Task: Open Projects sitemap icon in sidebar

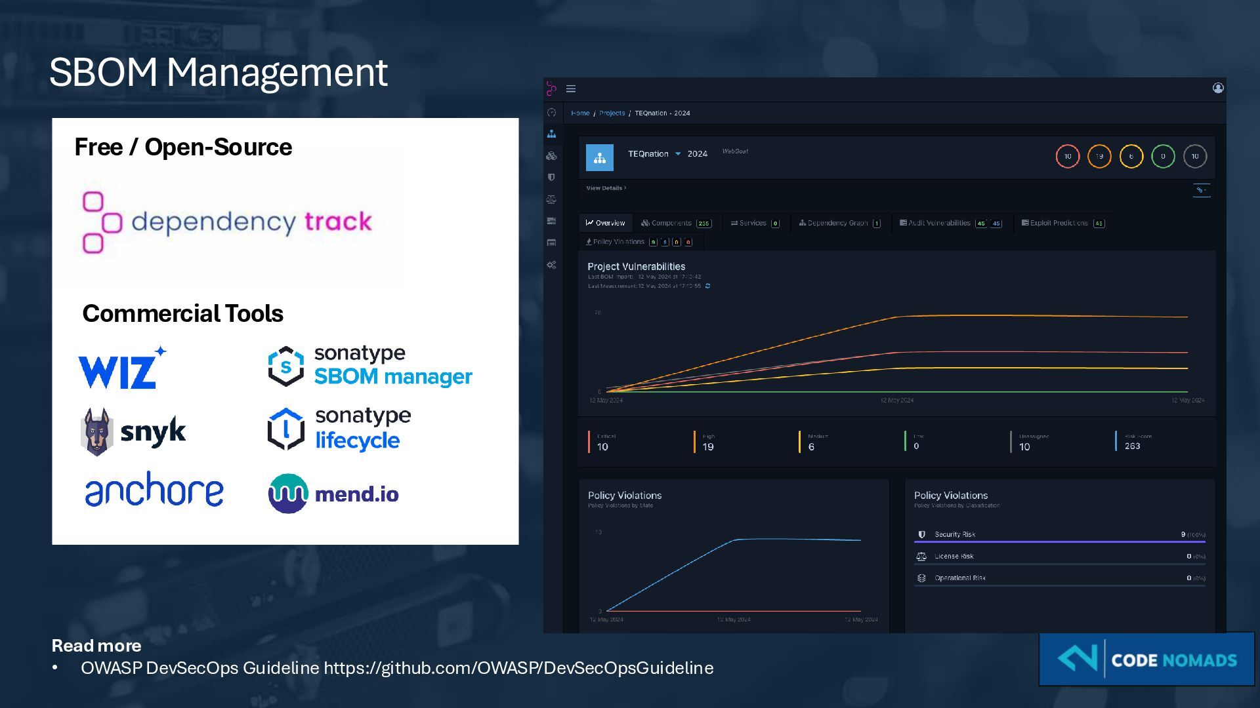Action: point(551,134)
